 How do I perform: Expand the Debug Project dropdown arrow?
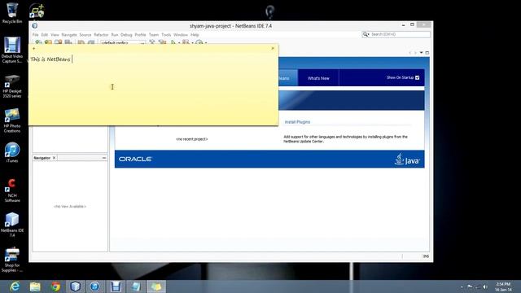(x=192, y=42)
